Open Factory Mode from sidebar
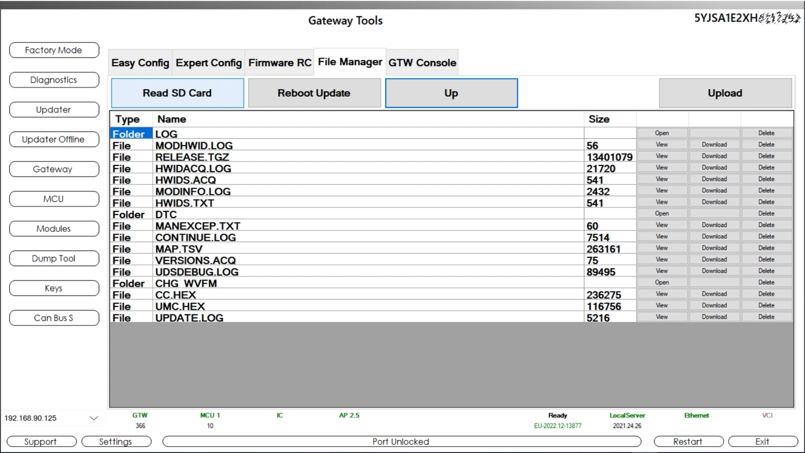This screenshot has width=805, height=453. click(x=54, y=50)
